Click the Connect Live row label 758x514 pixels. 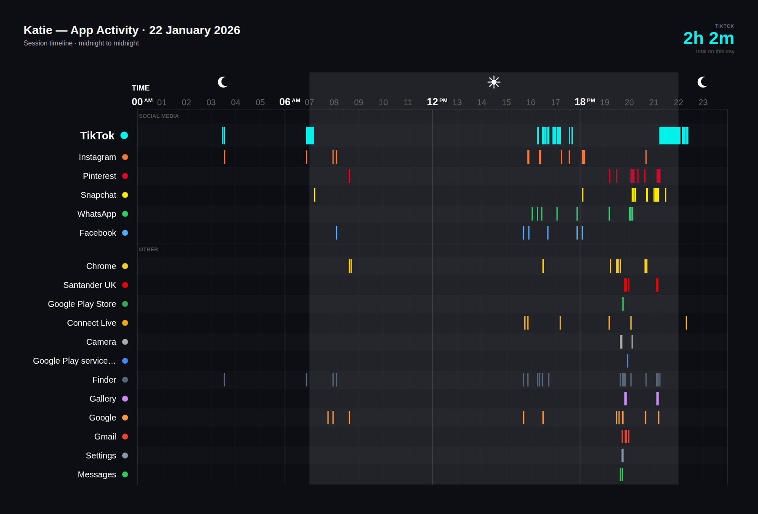click(x=91, y=323)
